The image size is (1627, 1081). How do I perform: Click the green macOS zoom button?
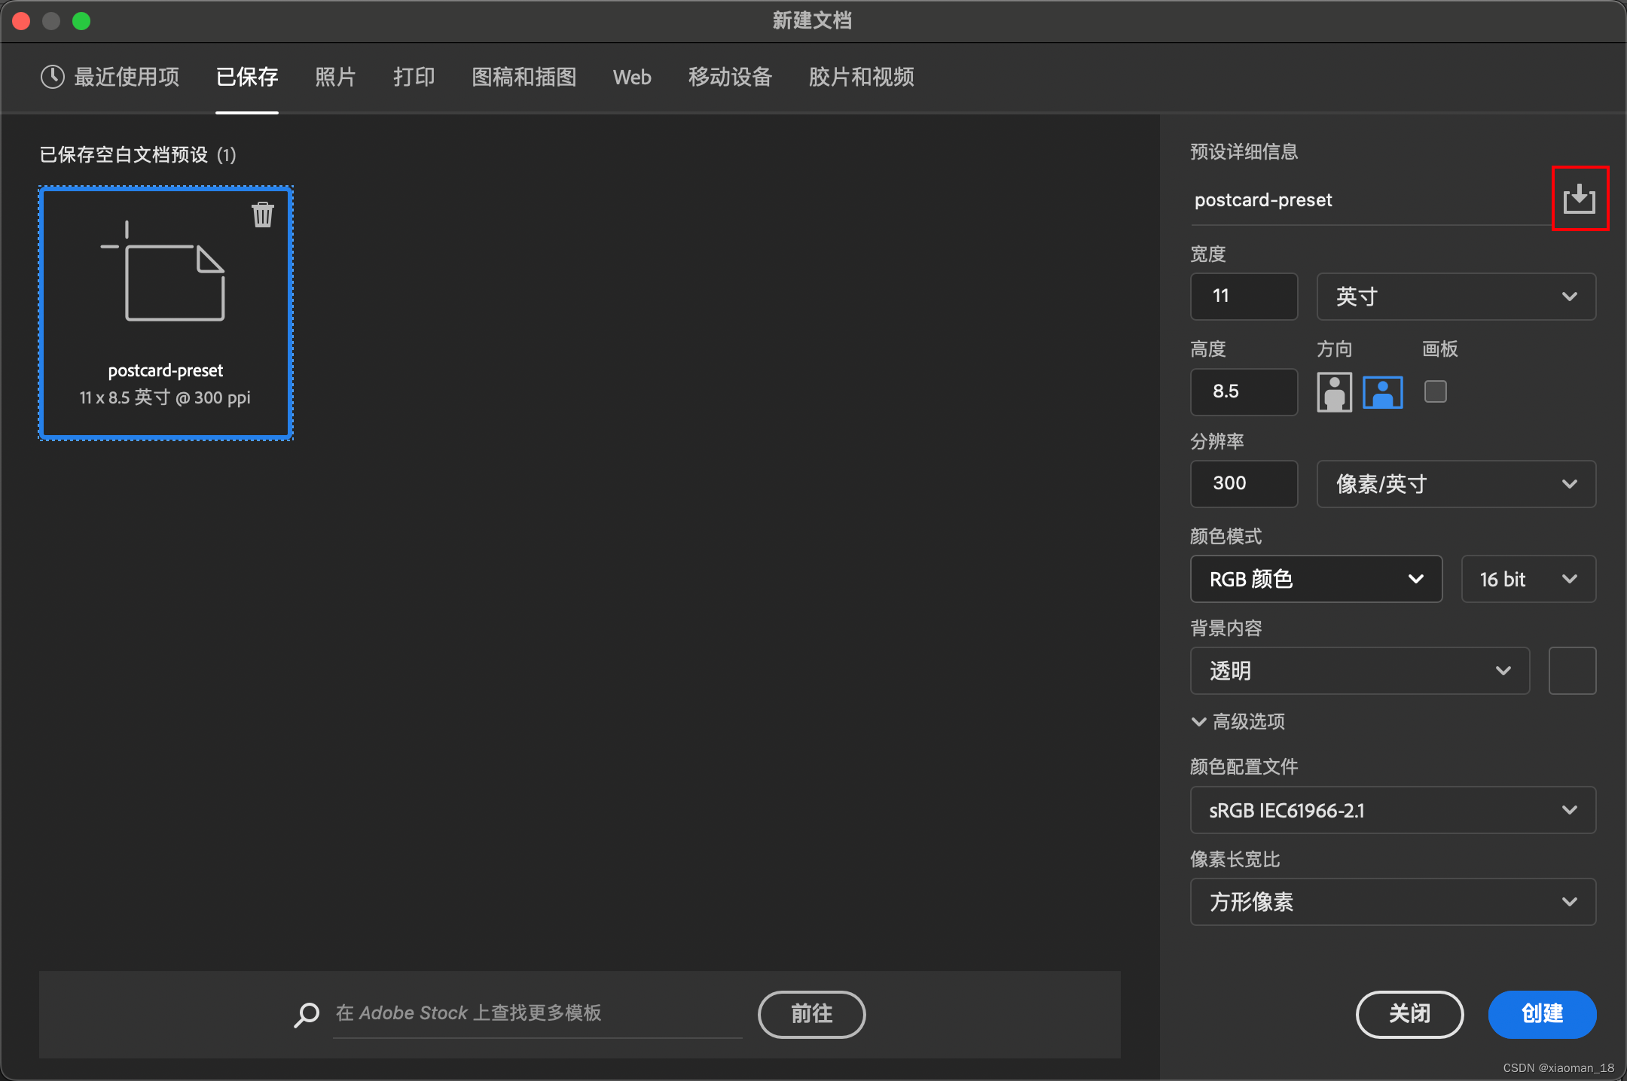point(81,21)
